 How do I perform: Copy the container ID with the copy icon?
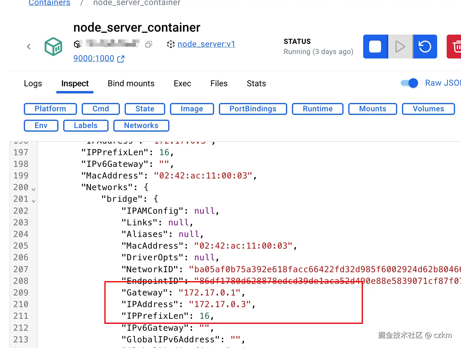click(x=149, y=44)
